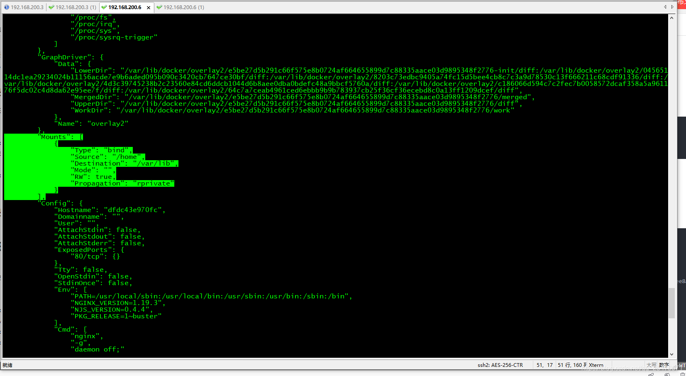Viewport: 686px width, 376px height.
Task: Click the "/proc/fs" line
Action: click(93, 17)
